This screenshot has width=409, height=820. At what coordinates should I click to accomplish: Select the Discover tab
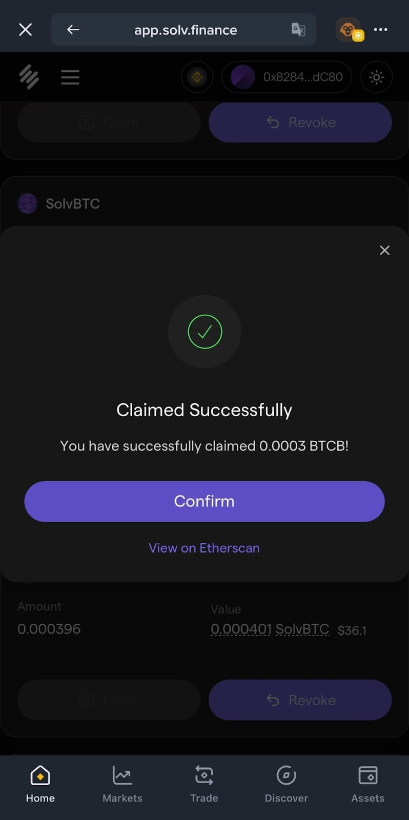pyautogui.click(x=286, y=784)
